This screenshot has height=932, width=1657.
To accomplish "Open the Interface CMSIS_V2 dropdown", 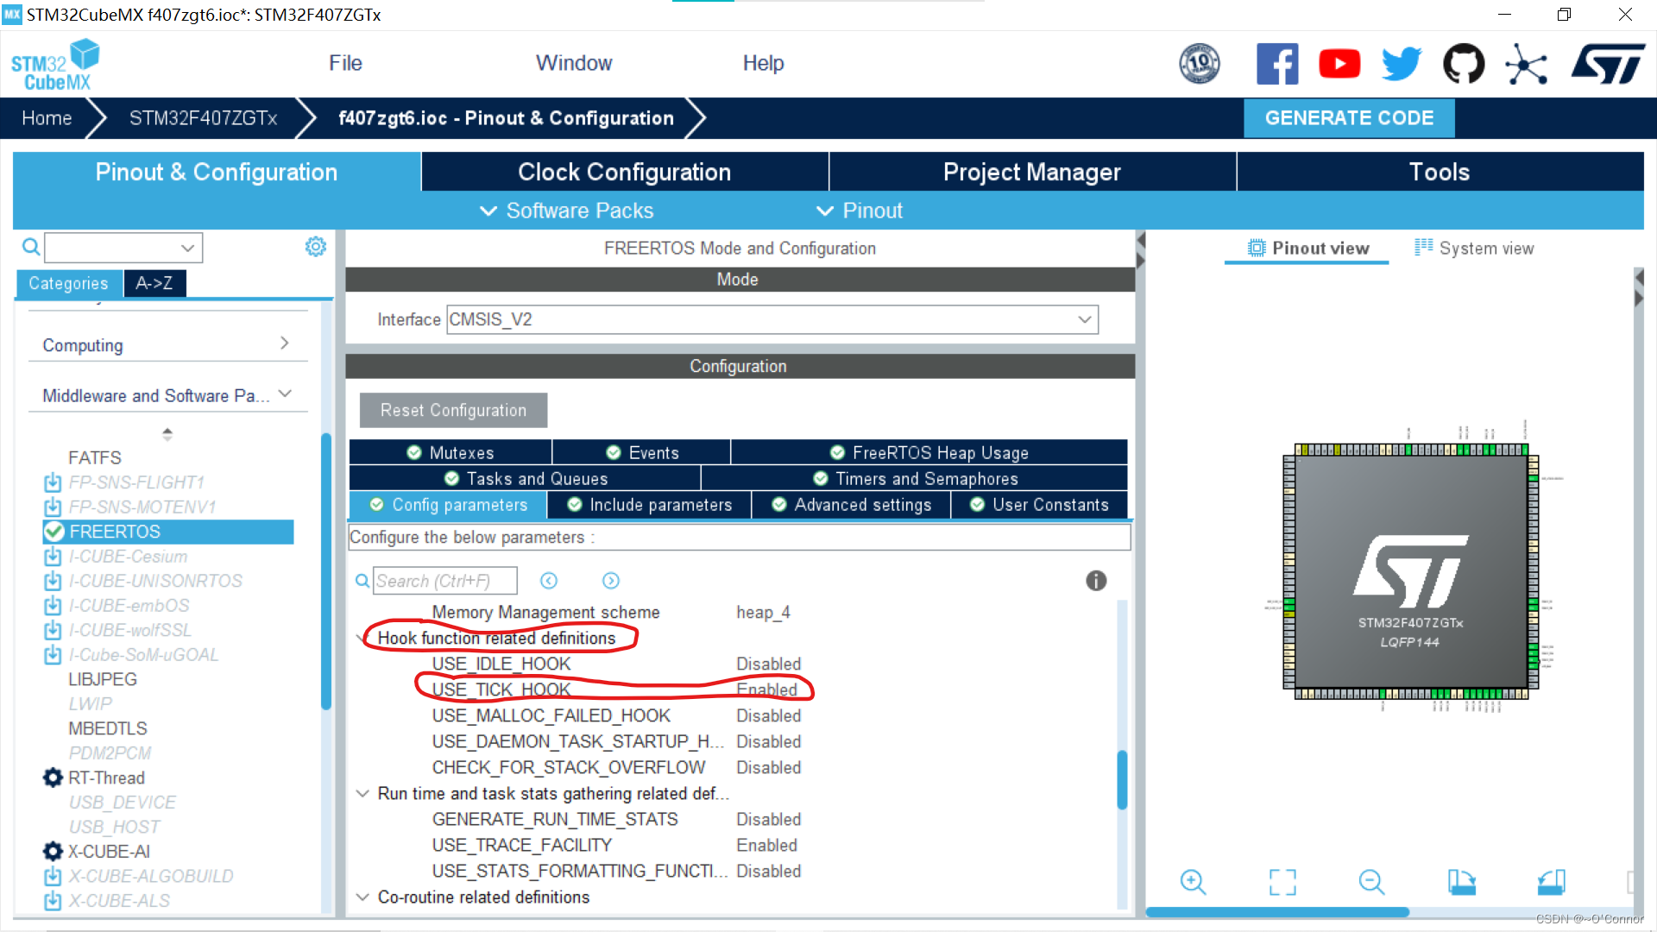I will pyautogui.click(x=1084, y=319).
